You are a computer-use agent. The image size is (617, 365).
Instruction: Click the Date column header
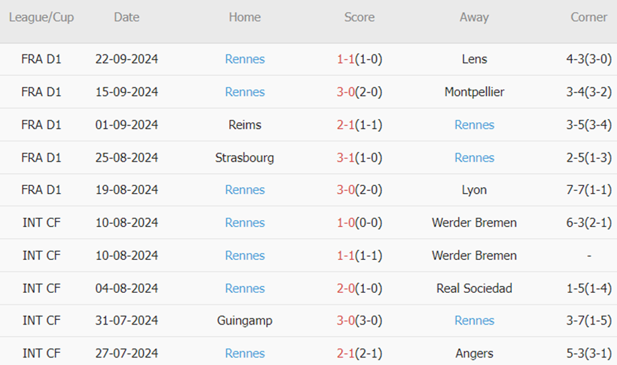pos(127,18)
